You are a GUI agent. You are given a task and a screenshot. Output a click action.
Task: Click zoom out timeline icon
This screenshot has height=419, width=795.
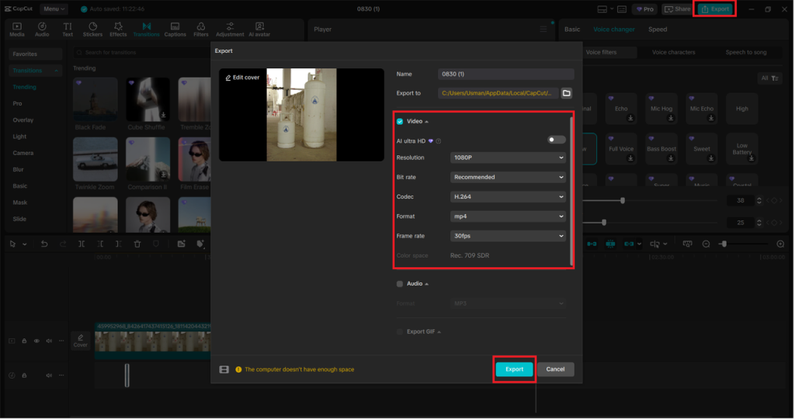coord(706,244)
